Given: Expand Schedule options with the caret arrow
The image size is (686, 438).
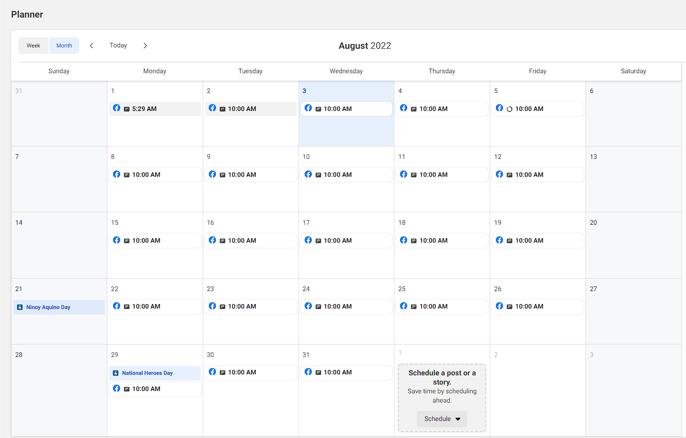Looking at the screenshot, I should 458,419.
